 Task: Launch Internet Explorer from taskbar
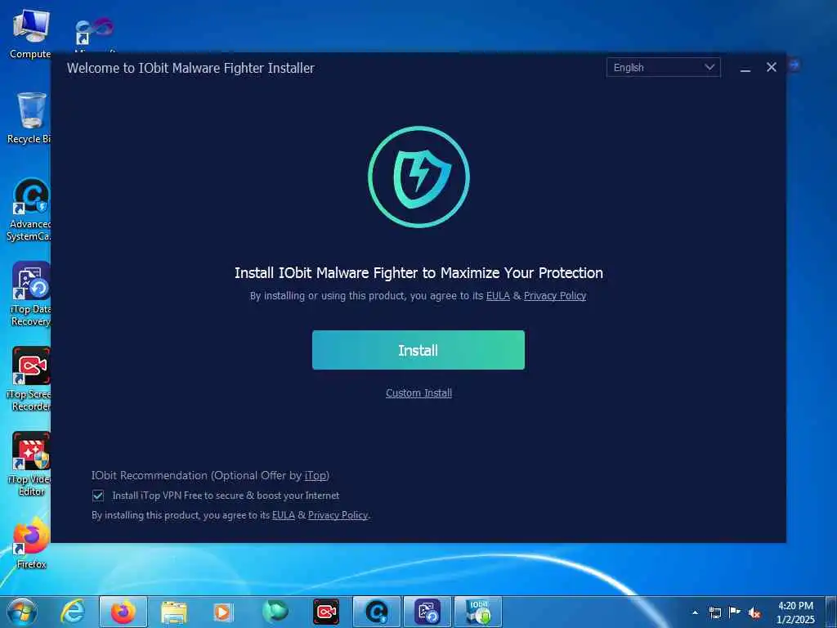tap(73, 612)
